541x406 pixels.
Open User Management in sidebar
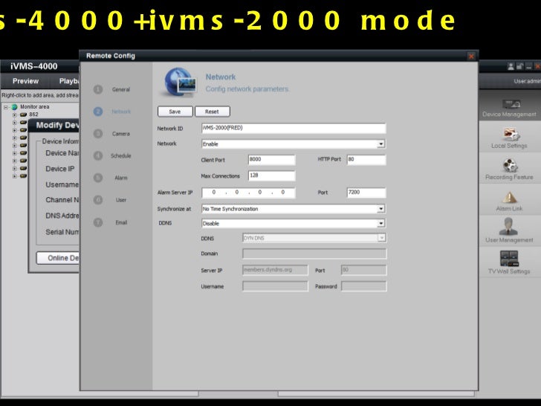point(509,231)
